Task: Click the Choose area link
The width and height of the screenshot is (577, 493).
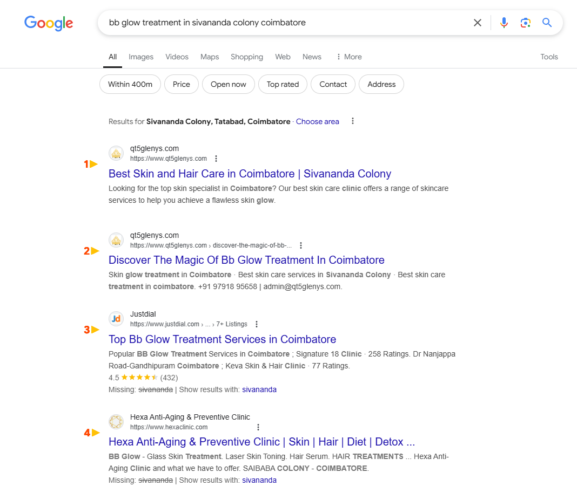Action: pos(318,121)
